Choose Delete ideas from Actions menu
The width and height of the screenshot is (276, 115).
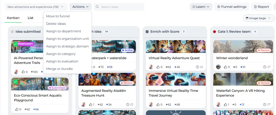[56, 24]
